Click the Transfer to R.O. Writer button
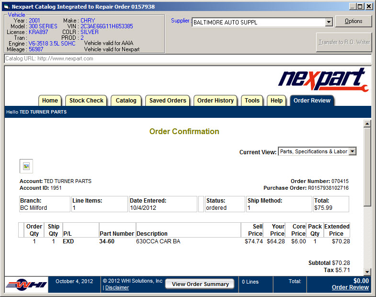Image resolution: width=376 pixels, height=297 pixels. [x=344, y=42]
